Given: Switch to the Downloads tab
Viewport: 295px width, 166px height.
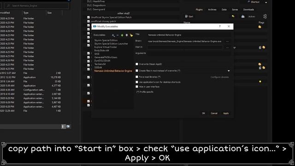Looking at the screenshot, I should click(x=248, y=10).
